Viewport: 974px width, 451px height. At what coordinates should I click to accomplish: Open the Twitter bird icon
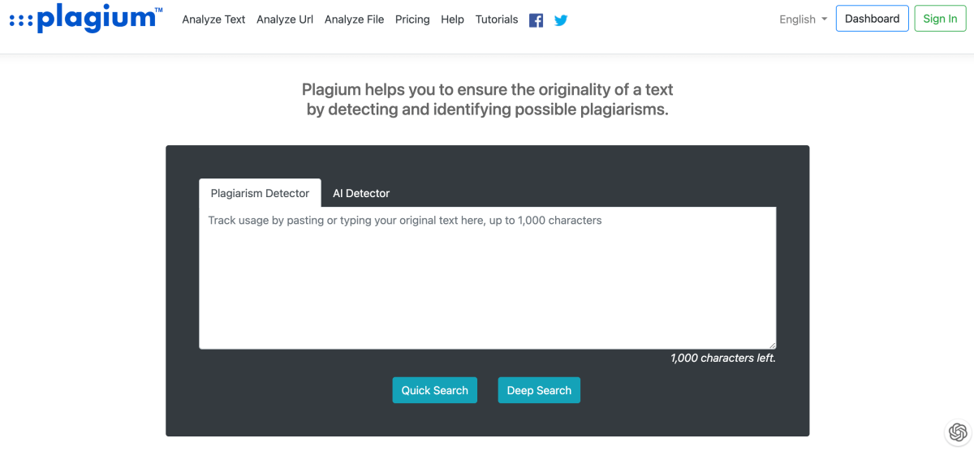coord(561,20)
